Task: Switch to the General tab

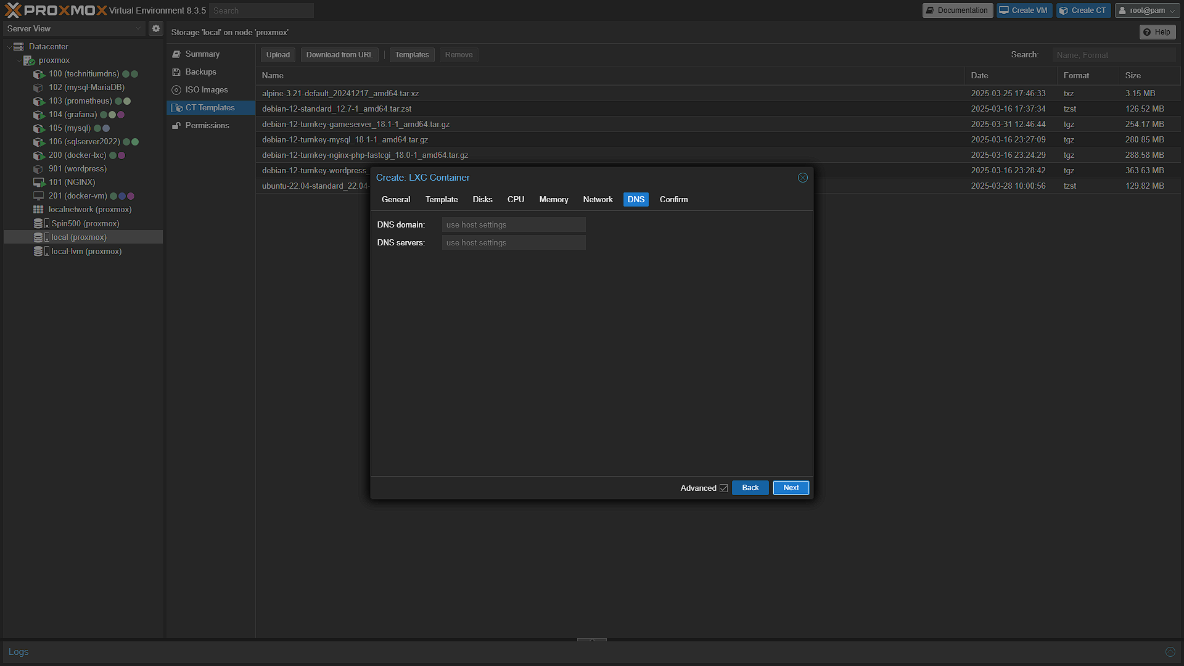Action: [x=396, y=199]
